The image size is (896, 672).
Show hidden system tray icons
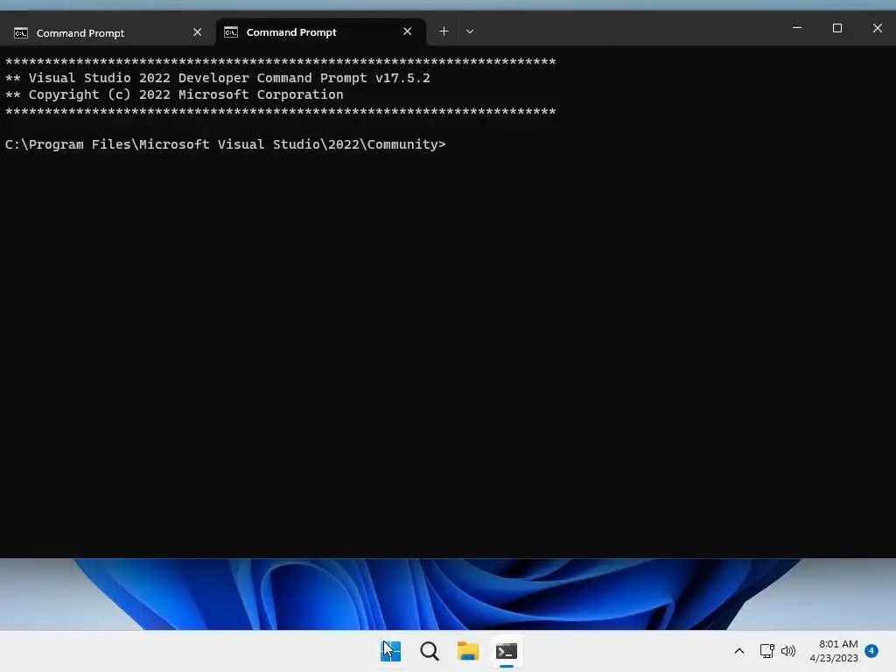coord(738,651)
